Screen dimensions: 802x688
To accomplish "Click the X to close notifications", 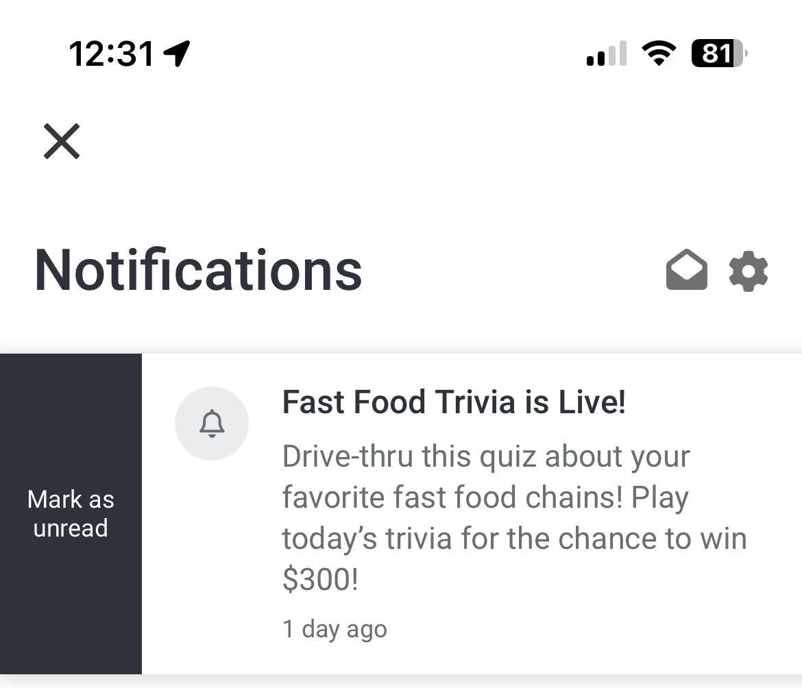I will tap(62, 141).
